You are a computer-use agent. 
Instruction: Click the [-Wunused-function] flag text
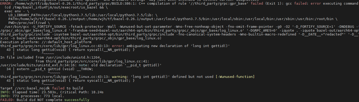235,77
